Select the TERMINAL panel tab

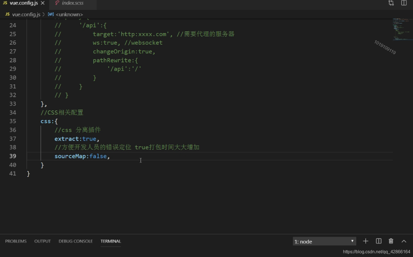[x=110, y=241]
